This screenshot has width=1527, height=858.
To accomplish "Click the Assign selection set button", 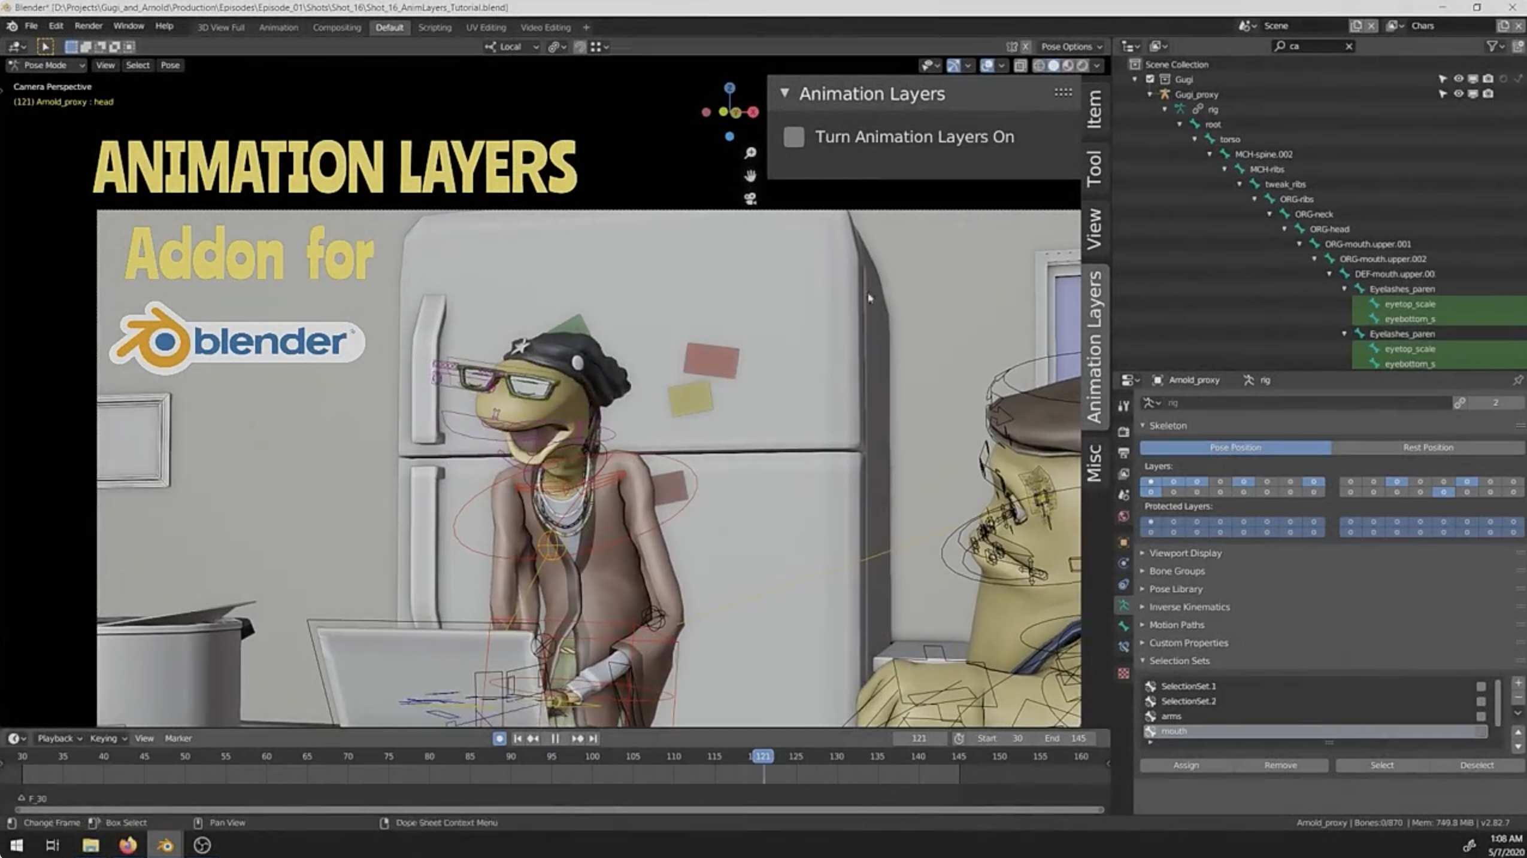I will [x=1186, y=765].
